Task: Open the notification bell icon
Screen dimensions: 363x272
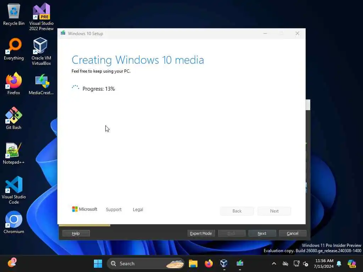Action: tap(339, 263)
